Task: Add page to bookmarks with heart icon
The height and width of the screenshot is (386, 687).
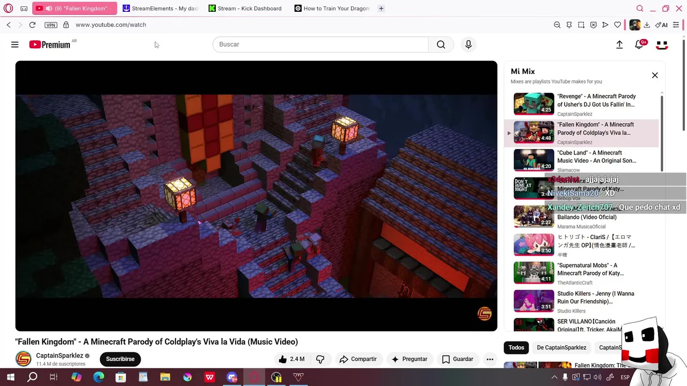Action: pos(618,25)
